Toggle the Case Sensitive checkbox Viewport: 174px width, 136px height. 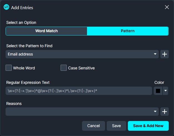tap(64, 68)
